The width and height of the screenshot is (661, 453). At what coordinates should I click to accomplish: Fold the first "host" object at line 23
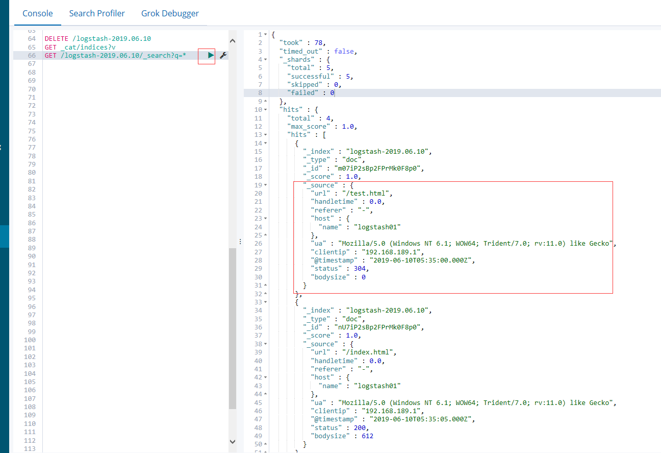tap(266, 219)
